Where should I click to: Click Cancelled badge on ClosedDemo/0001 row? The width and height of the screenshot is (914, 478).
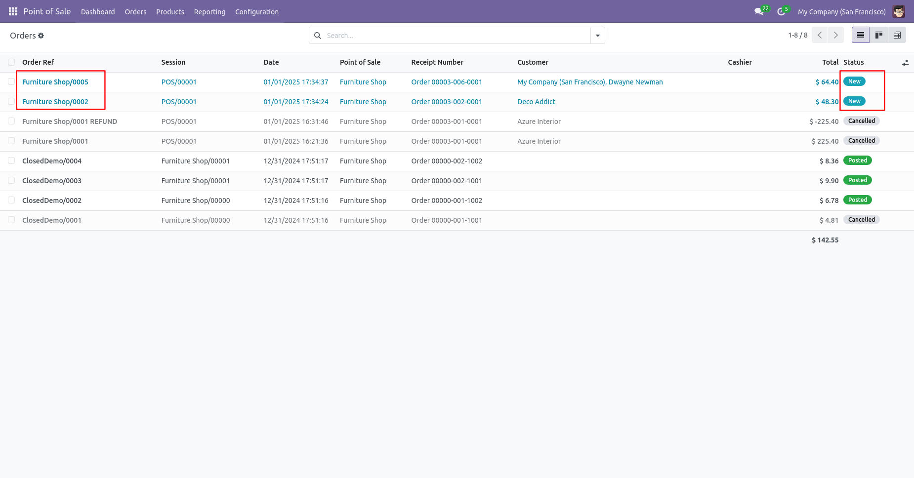pos(861,220)
